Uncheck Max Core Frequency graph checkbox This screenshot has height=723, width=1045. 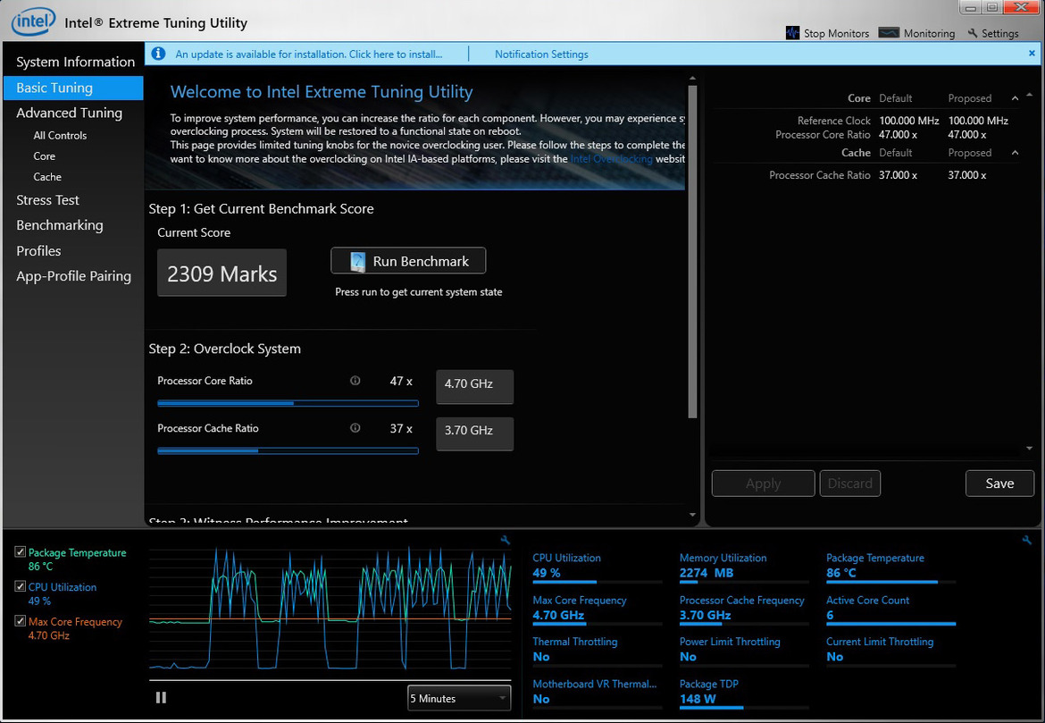[x=20, y=621]
